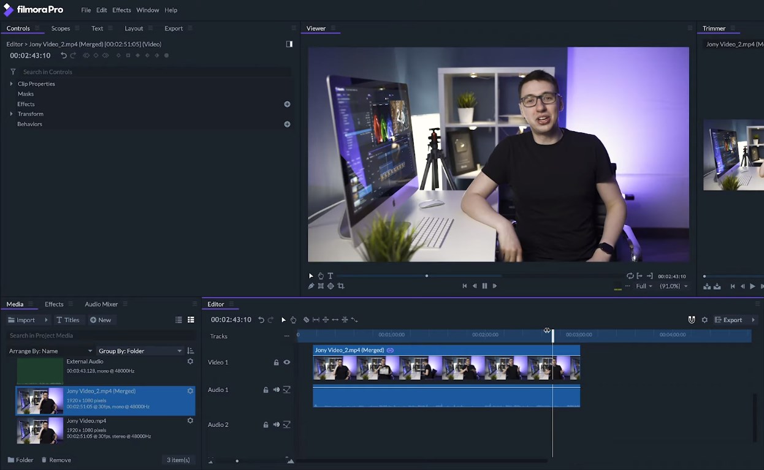Image resolution: width=764 pixels, height=470 pixels.
Task: Hide the Video 1 track with eye icon
Action: point(286,362)
